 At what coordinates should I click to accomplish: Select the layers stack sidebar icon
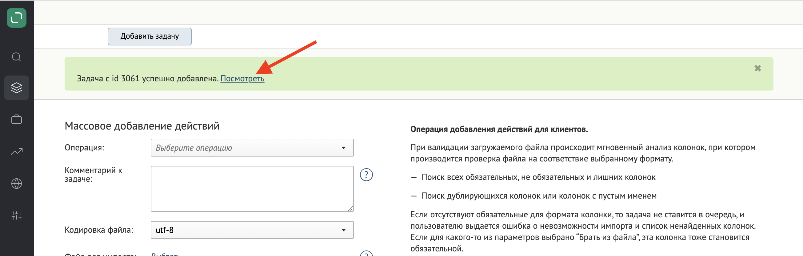(x=17, y=88)
